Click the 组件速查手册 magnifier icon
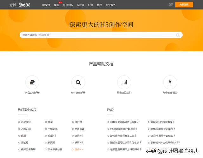The width and height of the screenshot is (203, 158). [78, 82]
